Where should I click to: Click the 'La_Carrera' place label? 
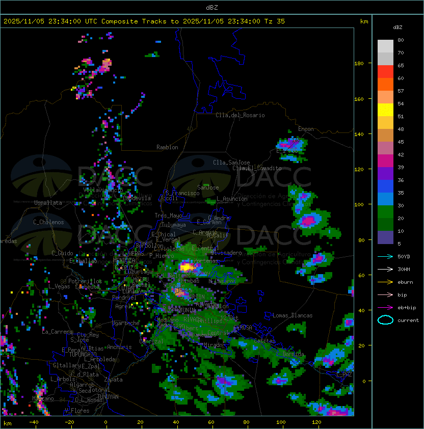[x=57, y=332]
